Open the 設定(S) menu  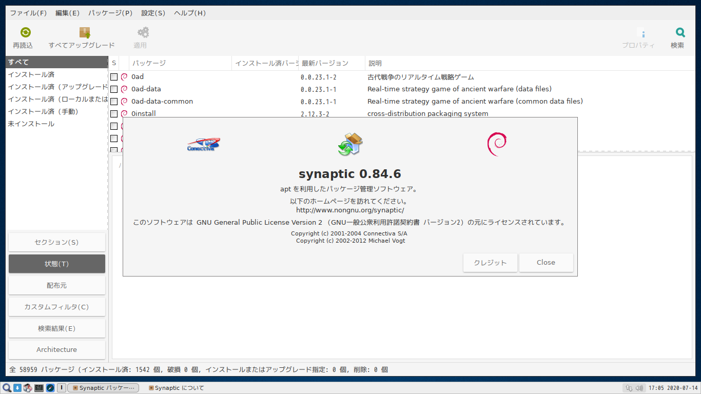(153, 13)
